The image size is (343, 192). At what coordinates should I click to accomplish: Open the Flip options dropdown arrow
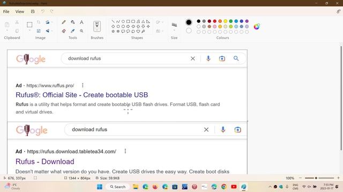coord(53,31)
